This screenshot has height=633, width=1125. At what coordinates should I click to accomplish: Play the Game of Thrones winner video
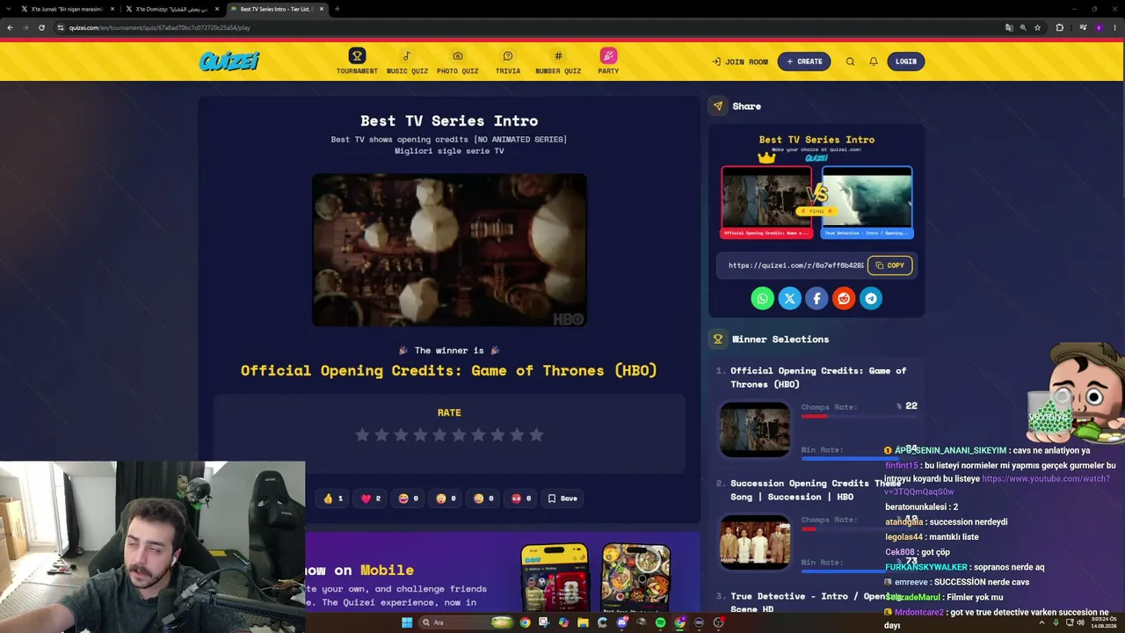pos(449,250)
